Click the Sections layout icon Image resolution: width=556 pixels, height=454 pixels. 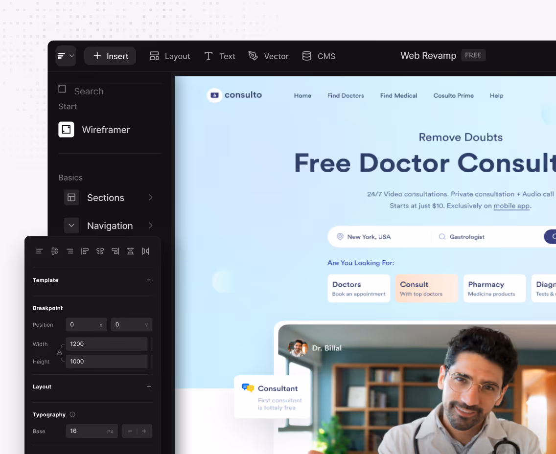[71, 198]
